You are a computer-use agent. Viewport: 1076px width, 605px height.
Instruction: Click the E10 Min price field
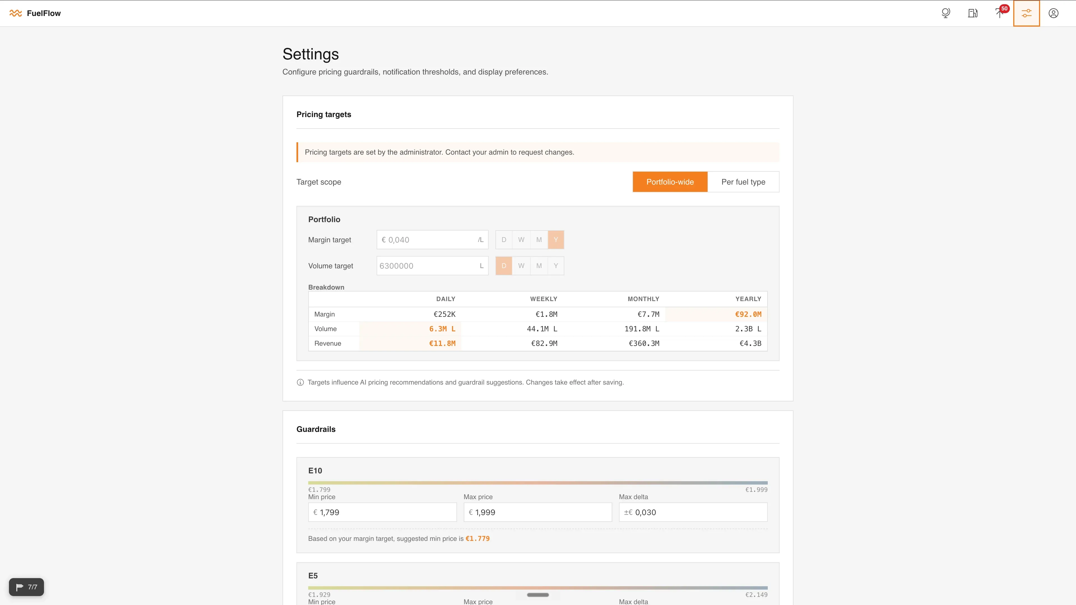pyautogui.click(x=382, y=512)
